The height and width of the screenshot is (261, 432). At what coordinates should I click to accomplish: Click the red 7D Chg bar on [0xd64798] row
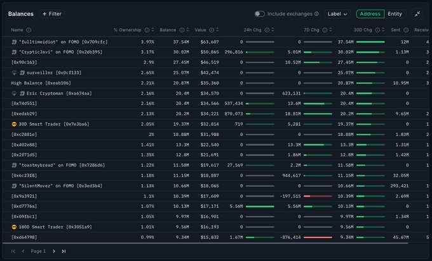(x=318, y=238)
